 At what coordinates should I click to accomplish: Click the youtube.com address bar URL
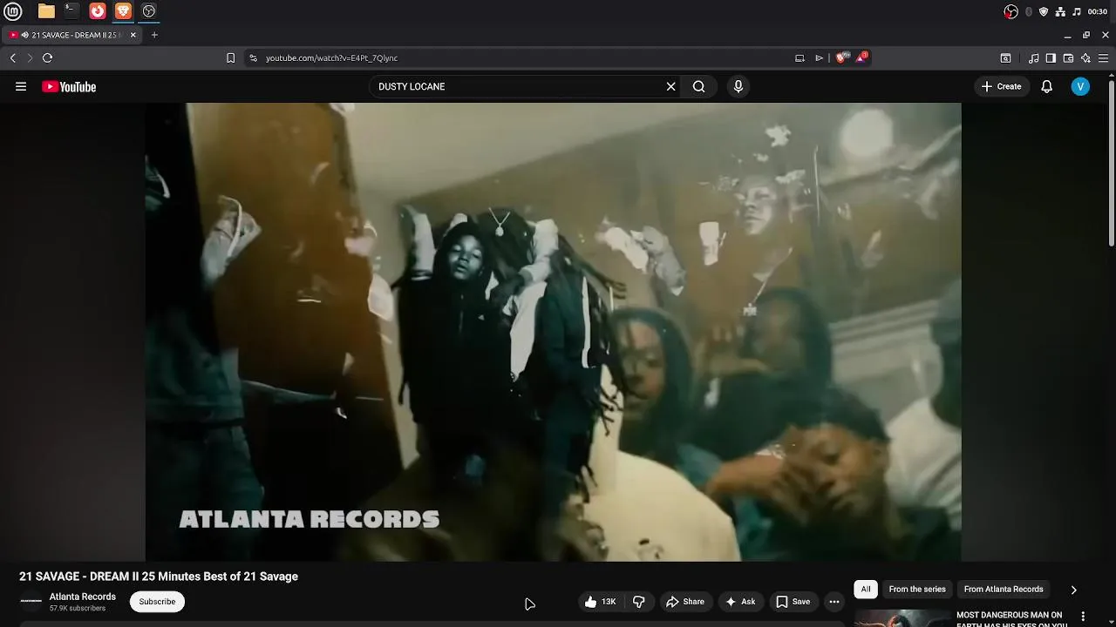click(331, 58)
